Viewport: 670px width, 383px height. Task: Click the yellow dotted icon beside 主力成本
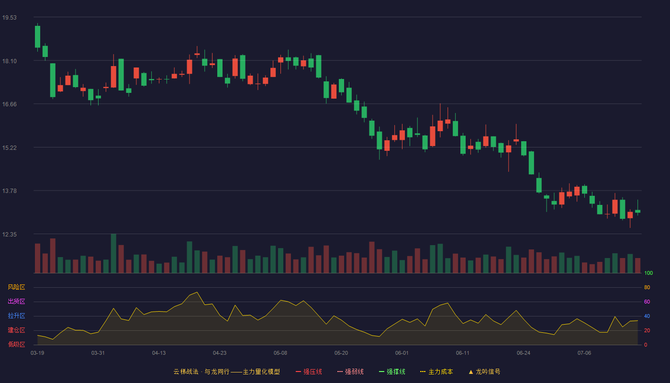pyautogui.click(x=423, y=372)
